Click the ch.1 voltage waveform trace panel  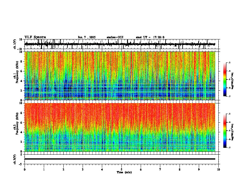click(121, 44)
